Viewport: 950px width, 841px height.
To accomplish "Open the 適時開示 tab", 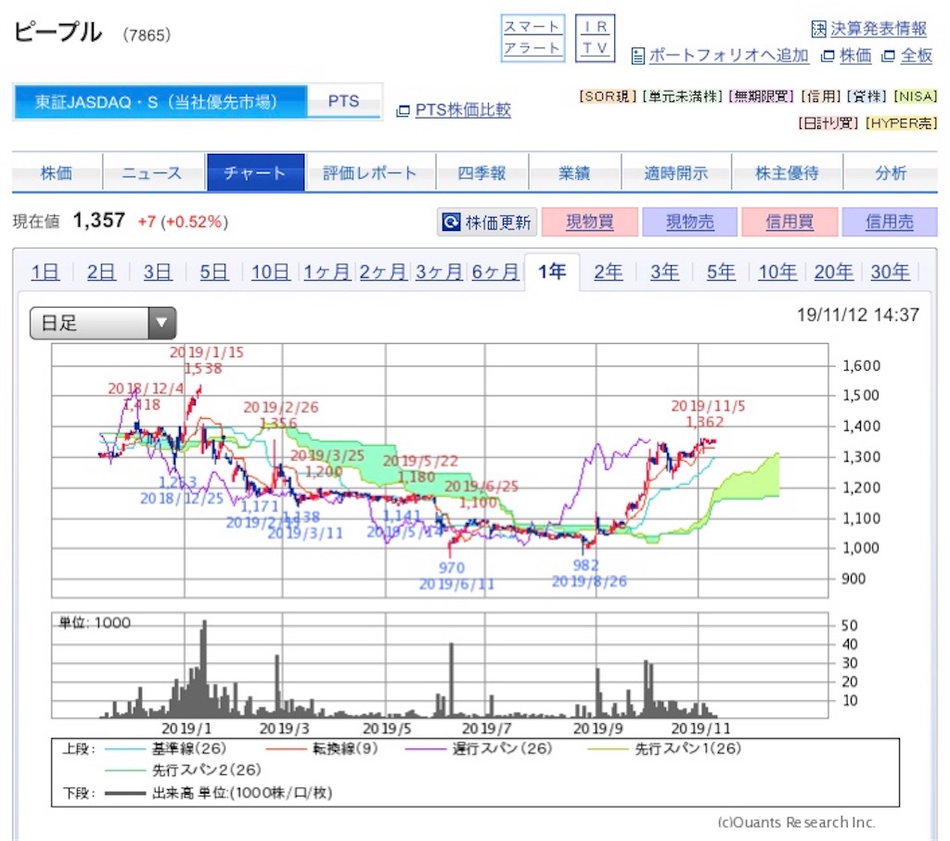I will pyautogui.click(x=675, y=173).
